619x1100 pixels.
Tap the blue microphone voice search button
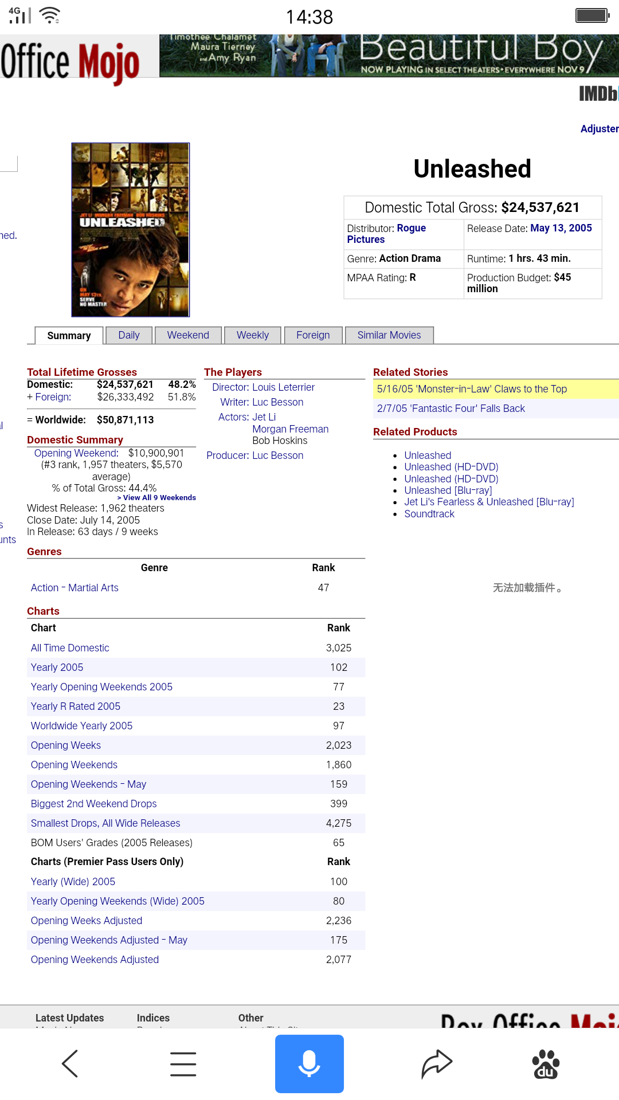click(309, 1064)
